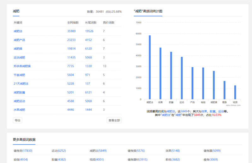Click the 查看全部 view all button

114,121
